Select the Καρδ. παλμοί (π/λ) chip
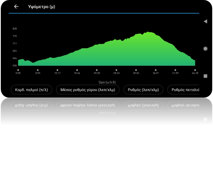This screenshot has width=213, height=196. 31,90
